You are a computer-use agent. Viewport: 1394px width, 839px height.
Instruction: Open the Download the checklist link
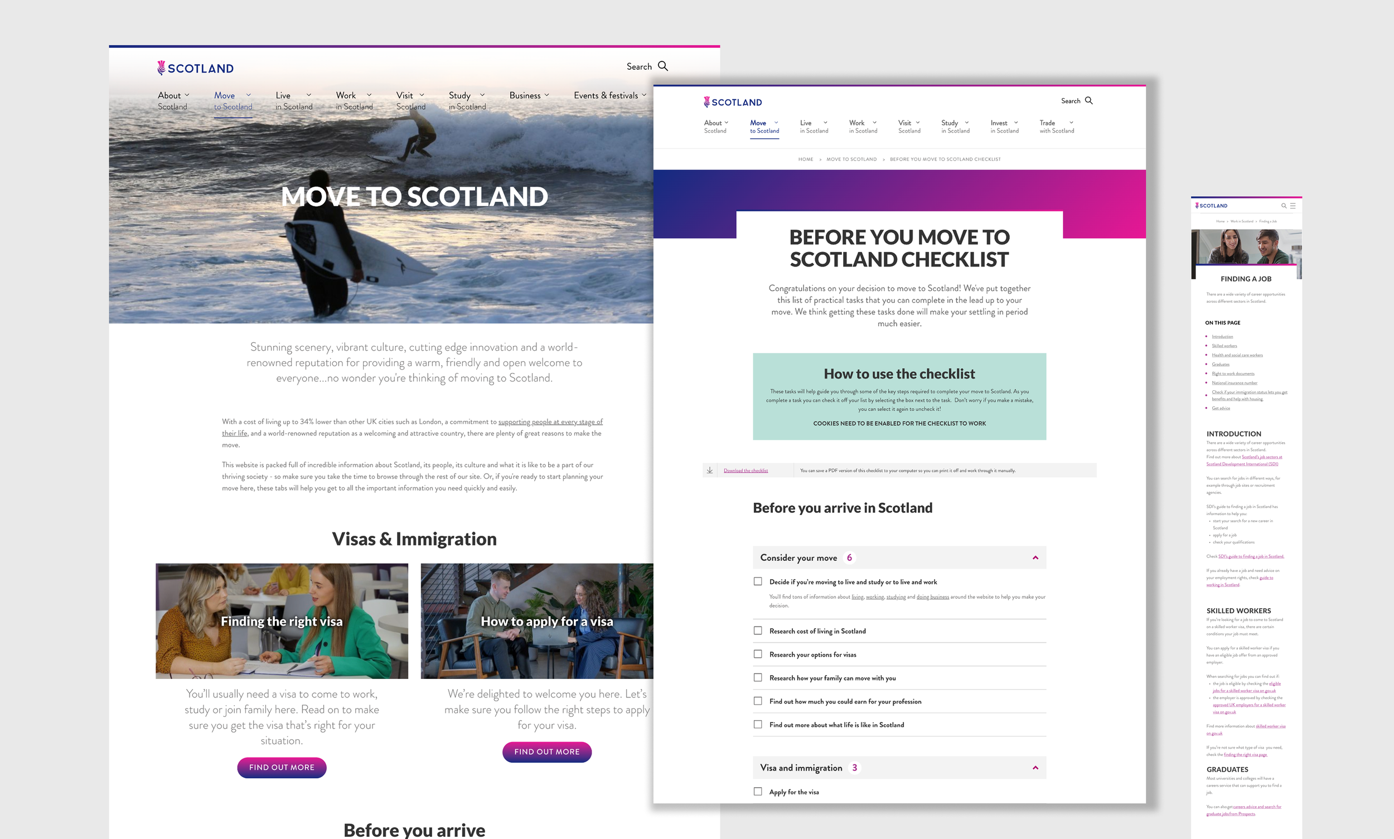pos(746,471)
